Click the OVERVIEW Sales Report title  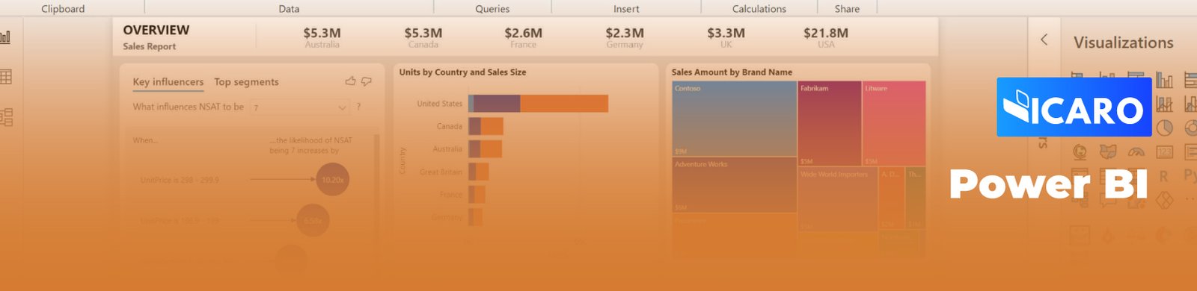click(x=156, y=37)
